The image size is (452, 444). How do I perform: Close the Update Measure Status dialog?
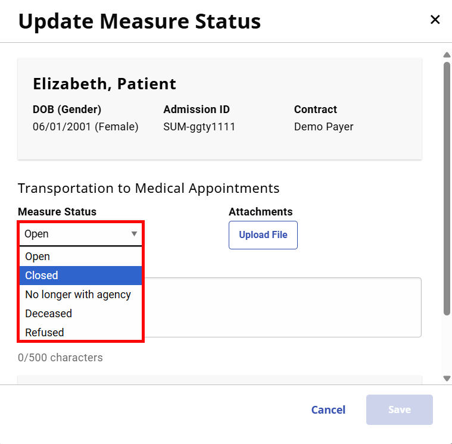pos(435,20)
